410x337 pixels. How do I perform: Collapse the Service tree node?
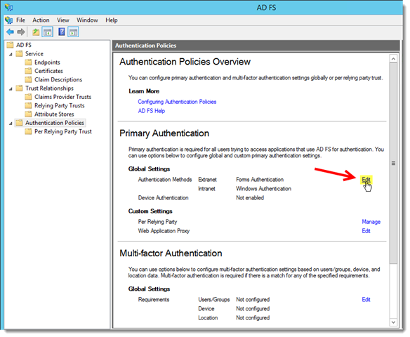(11, 54)
